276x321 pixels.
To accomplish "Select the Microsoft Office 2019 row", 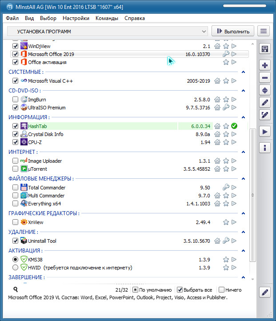I will pos(129,54).
